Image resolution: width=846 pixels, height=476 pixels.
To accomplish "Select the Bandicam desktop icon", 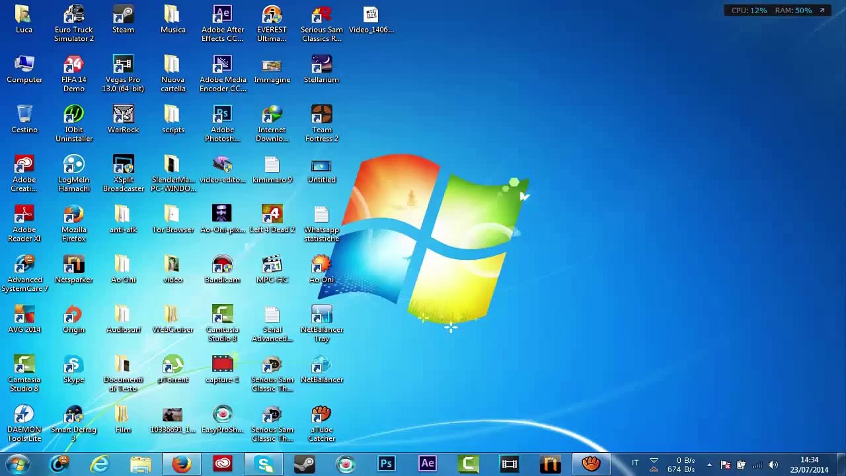I will (x=222, y=270).
